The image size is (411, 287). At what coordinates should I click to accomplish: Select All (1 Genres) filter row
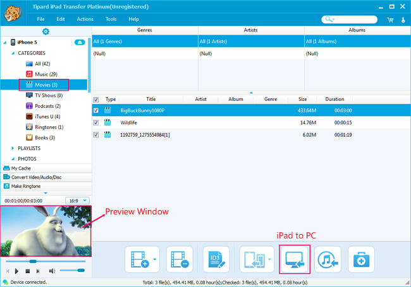[145, 41]
